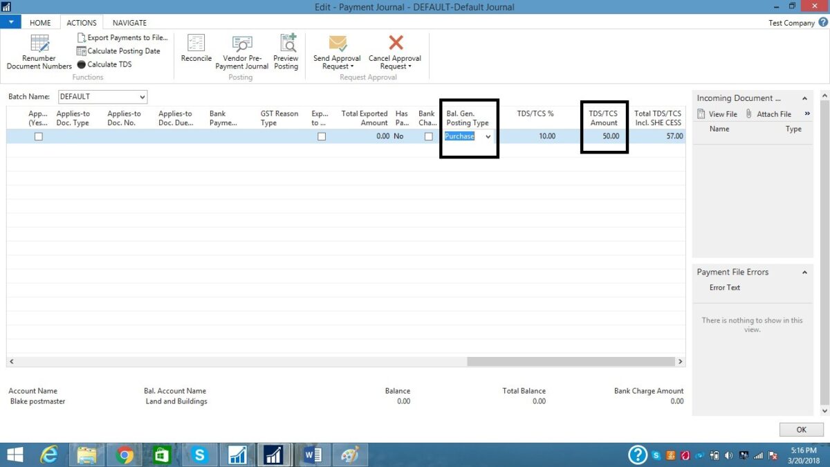Click Total Exported Amount cell 0.00
Viewport: 830px width, 467px height.
pos(363,137)
